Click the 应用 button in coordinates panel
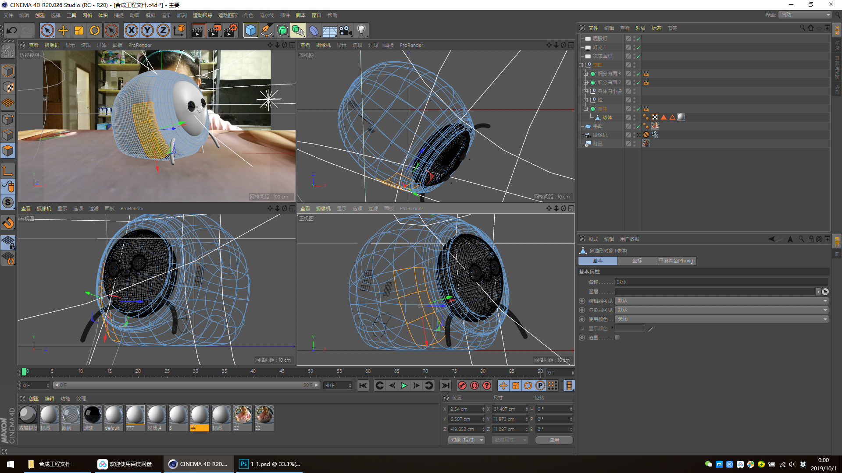This screenshot has height=473, width=842. click(554, 440)
